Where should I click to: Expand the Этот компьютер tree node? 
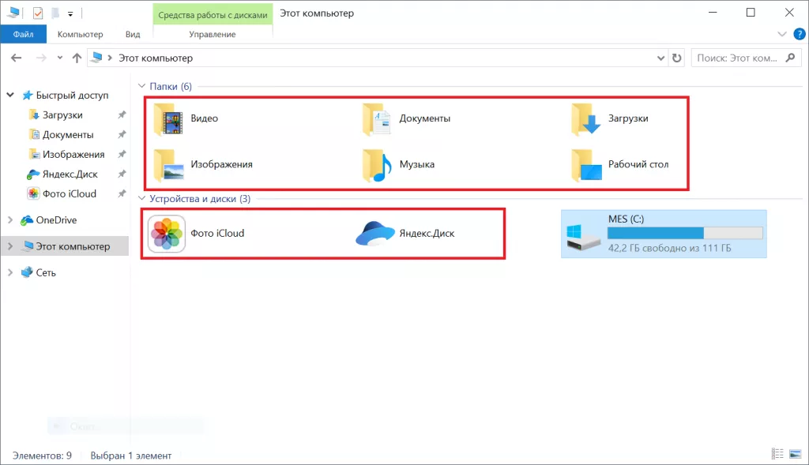(10, 246)
